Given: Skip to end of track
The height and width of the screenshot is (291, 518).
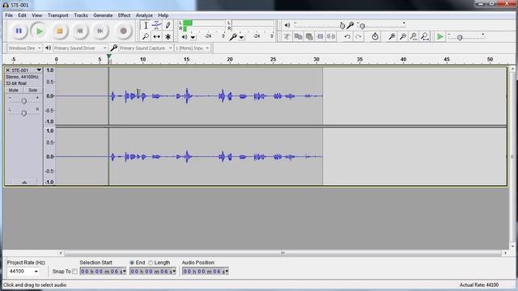Looking at the screenshot, I should coord(100,31).
